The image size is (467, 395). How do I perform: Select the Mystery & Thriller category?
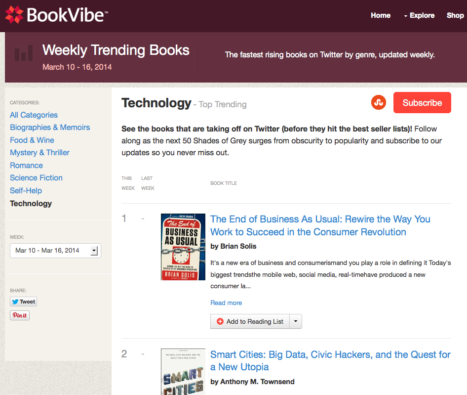(39, 153)
